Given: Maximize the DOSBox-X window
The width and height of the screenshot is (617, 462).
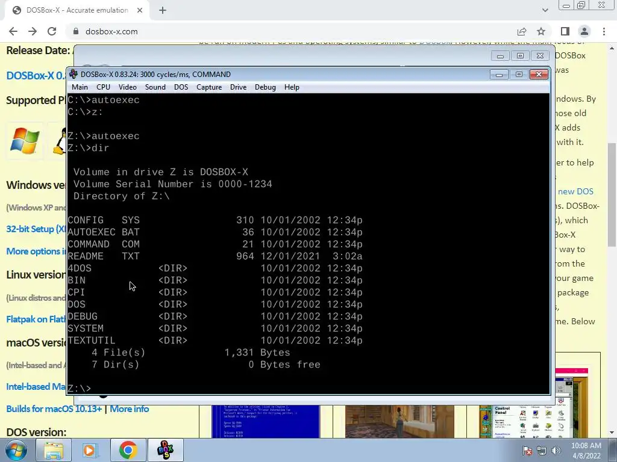Looking at the screenshot, I should tap(519, 74).
